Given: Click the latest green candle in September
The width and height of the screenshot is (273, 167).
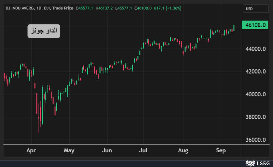Looking at the screenshot, I should [x=234, y=28].
